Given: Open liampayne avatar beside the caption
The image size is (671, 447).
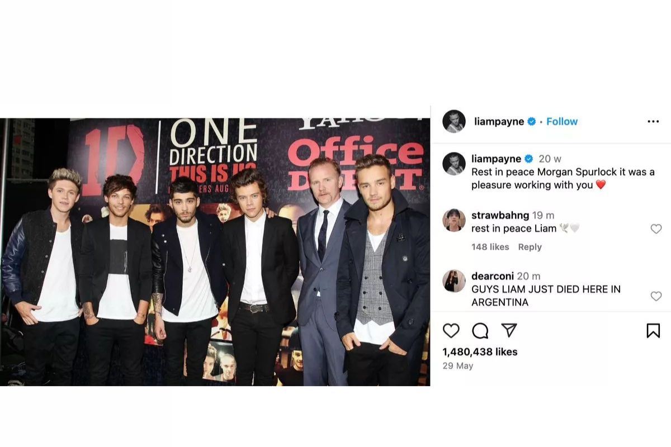Looking at the screenshot, I should pyautogui.click(x=454, y=164).
